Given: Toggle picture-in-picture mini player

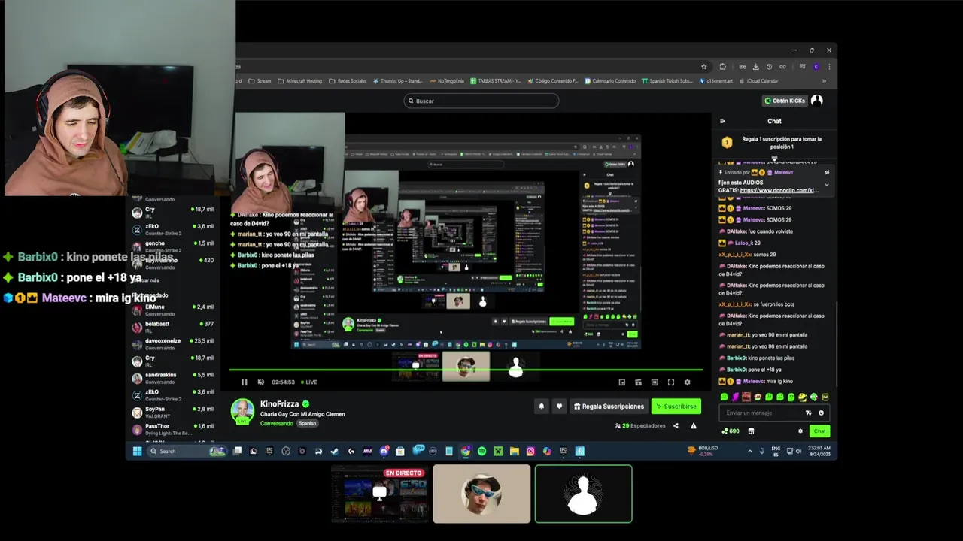Looking at the screenshot, I should pos(622,382).
